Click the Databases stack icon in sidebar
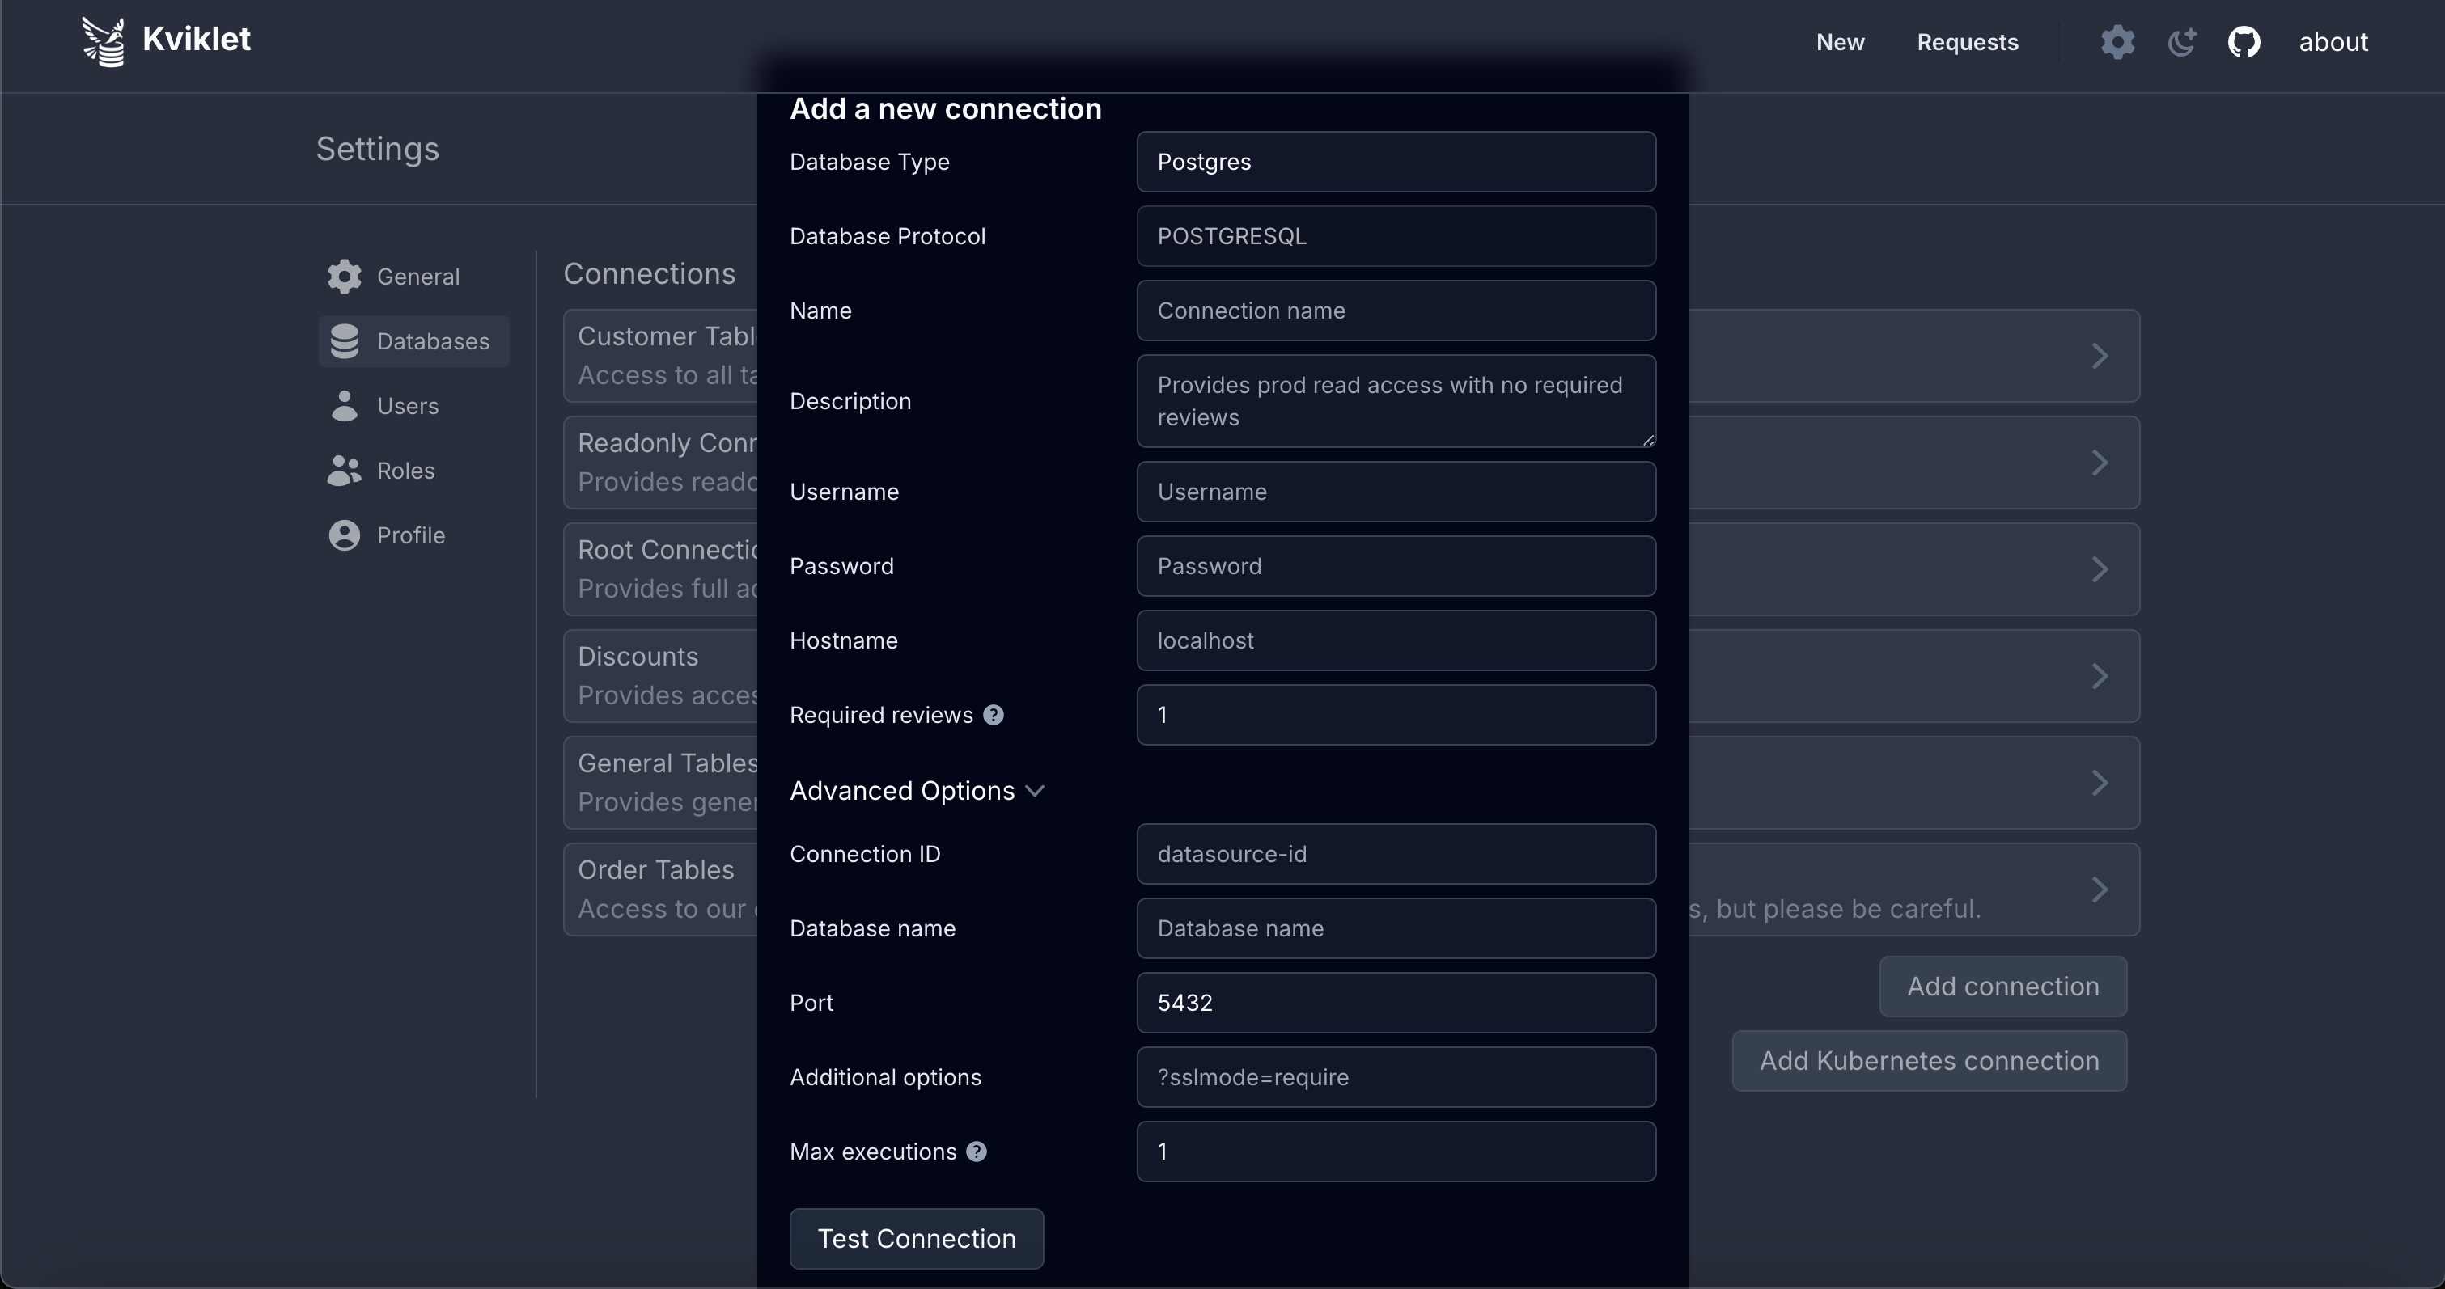Image resolution: width=2445 pixels, height=1289 pixels. click(x=345, y=341)
